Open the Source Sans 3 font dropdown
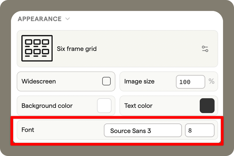This screenshot has height=156, width=234. coord(142,131)
